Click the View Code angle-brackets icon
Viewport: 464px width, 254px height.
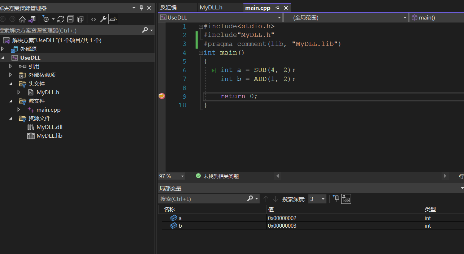(94, 19)
